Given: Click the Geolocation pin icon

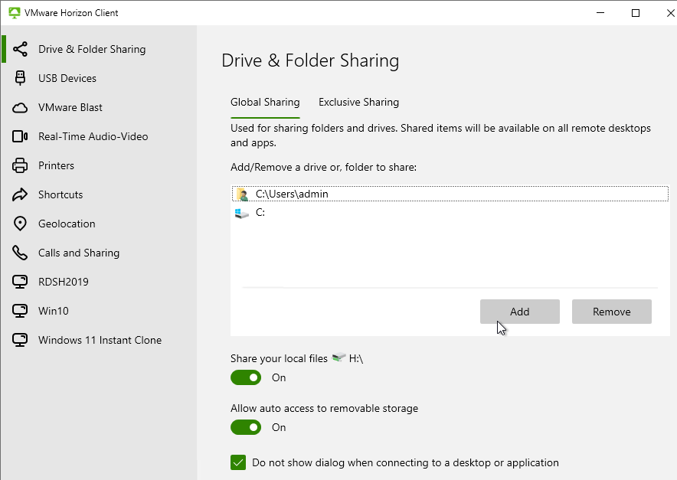Looking at the screenshot, I should pos(20,224).
